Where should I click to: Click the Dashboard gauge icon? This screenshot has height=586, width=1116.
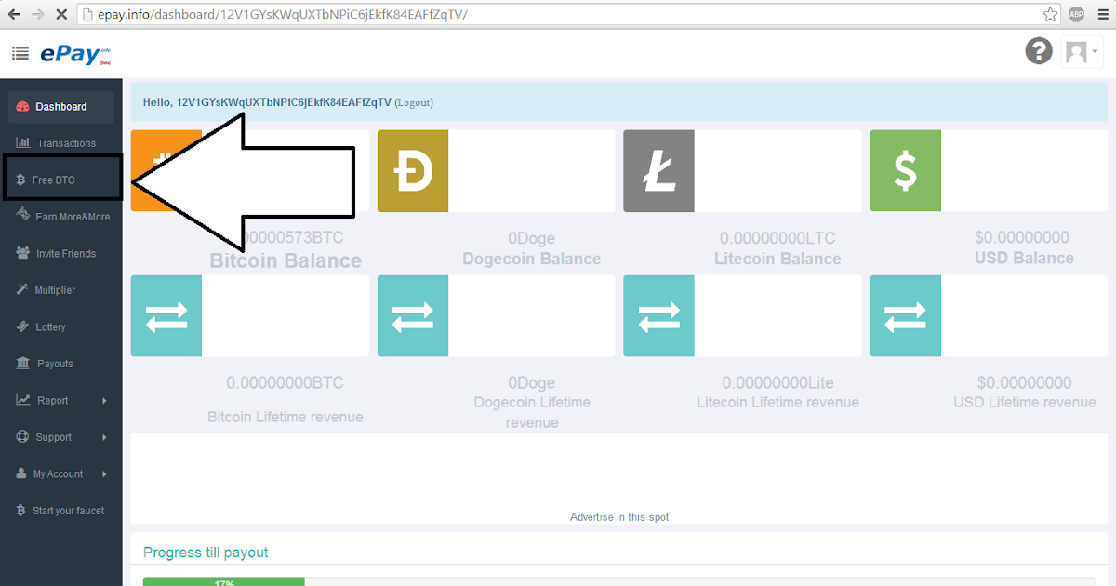pos(23,107)
